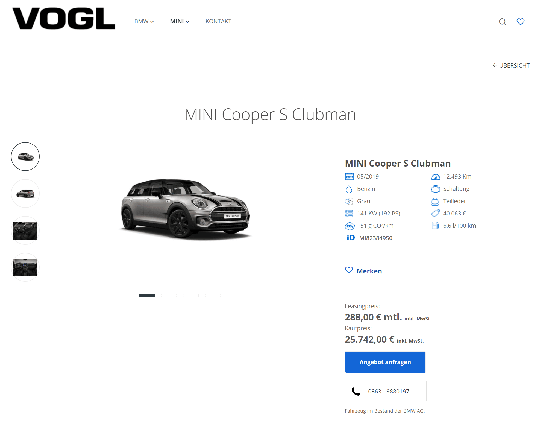Image resolution: width=543 pixels, height=423 pixels.
Task: Go back via ÜBERSICHT link
Action: coord(511,65)
